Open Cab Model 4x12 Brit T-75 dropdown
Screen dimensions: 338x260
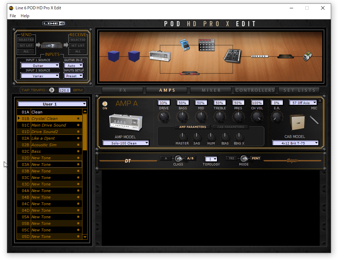pyautogui.click(x=295, y=143)
